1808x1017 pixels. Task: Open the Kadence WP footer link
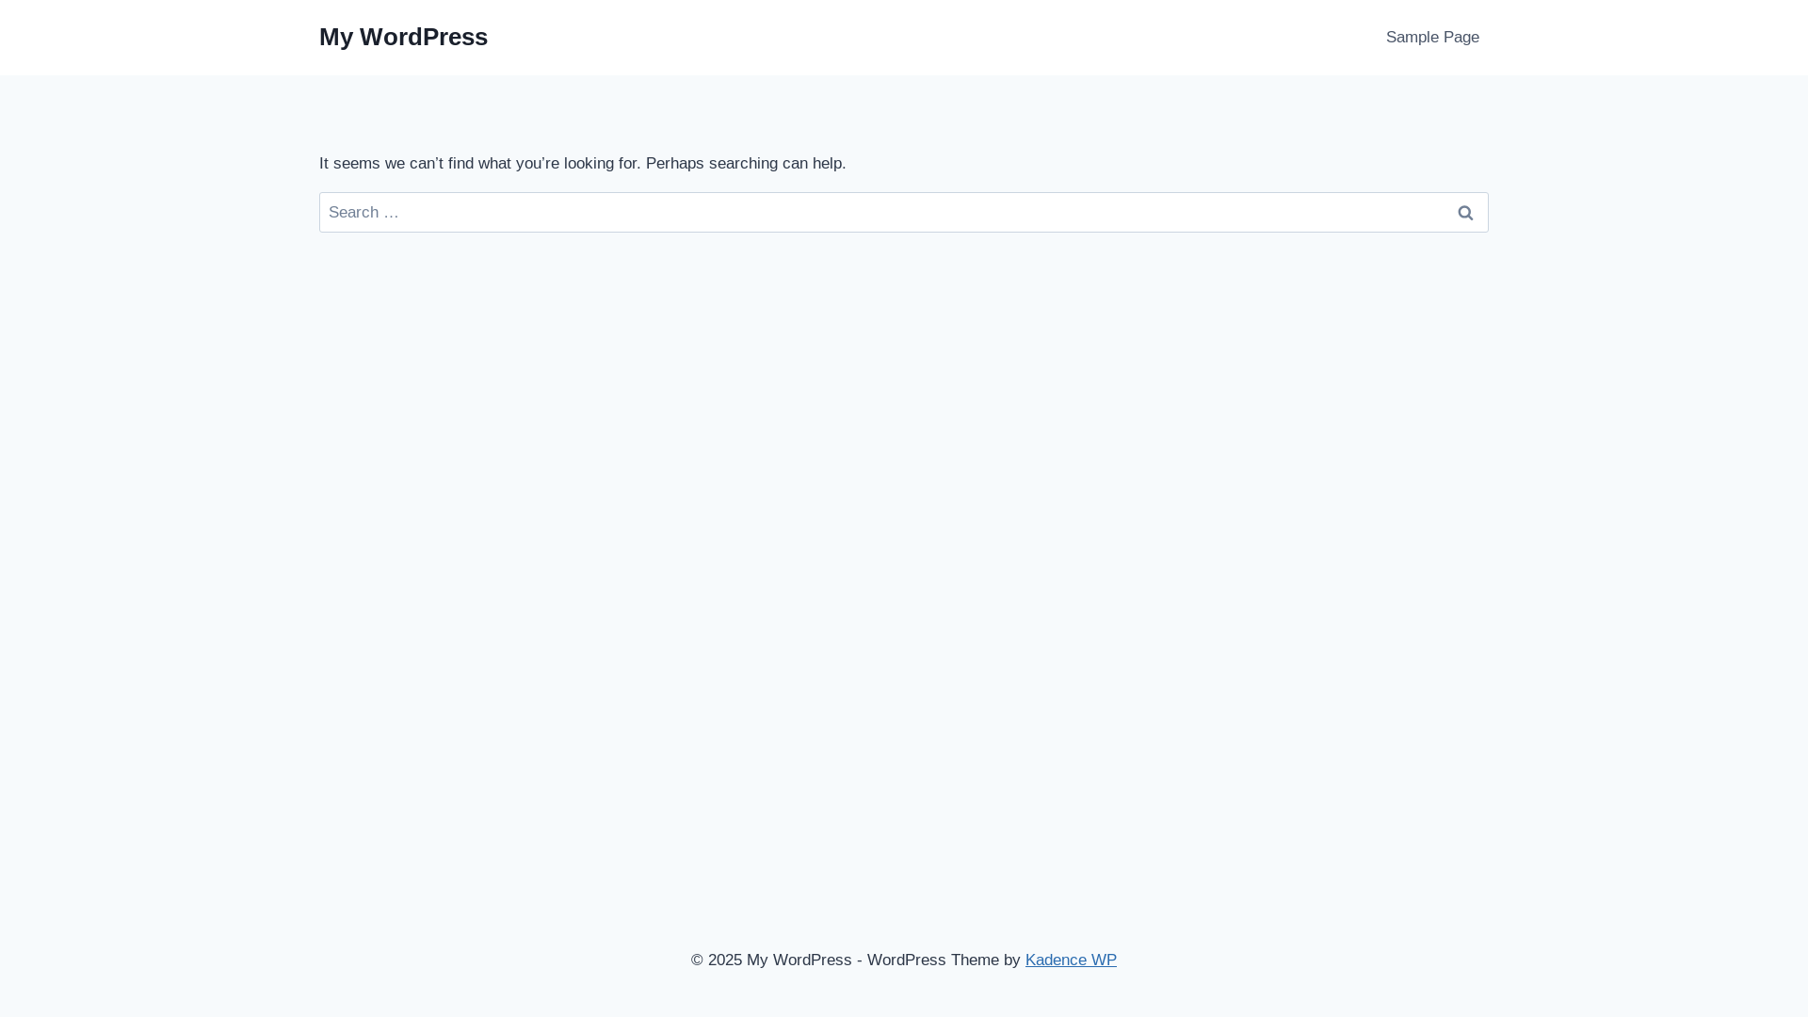click(x=1071, y=960)
